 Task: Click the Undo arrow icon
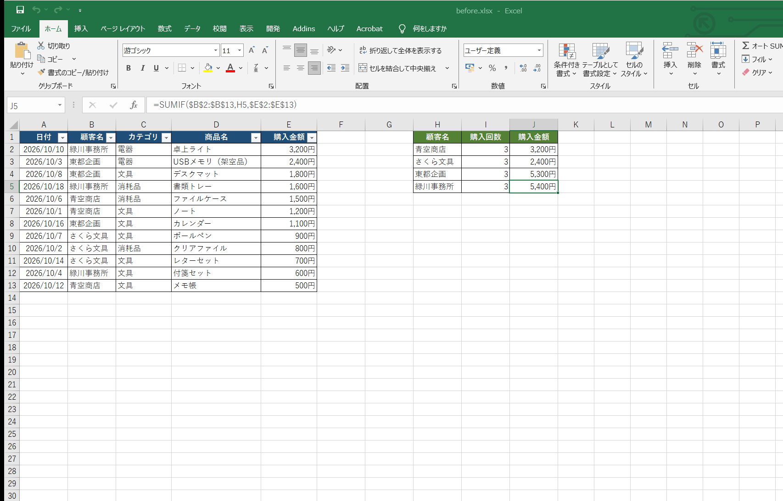click(x=36, y=10)
